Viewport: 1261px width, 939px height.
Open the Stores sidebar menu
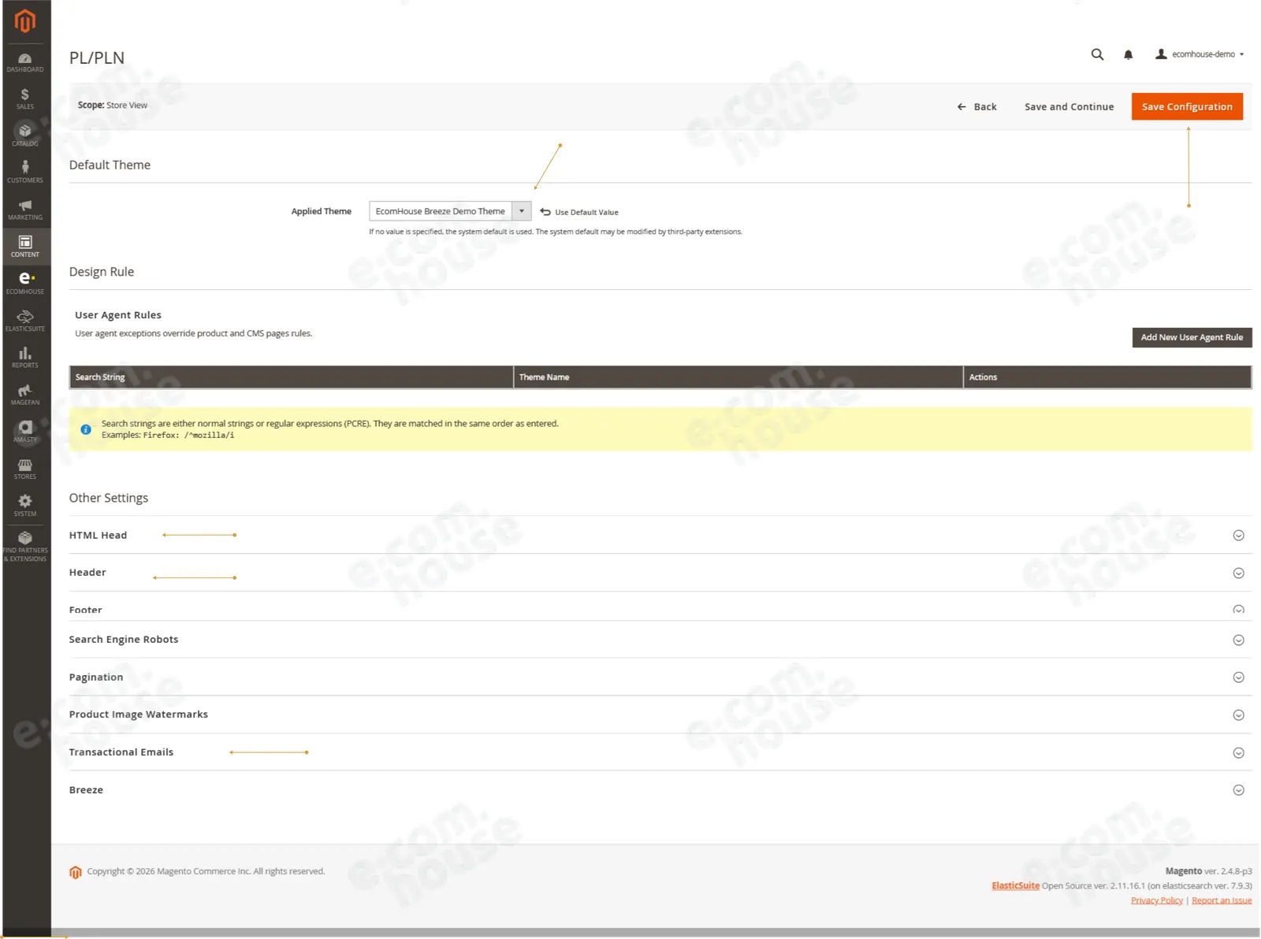[x=25, y=469]
